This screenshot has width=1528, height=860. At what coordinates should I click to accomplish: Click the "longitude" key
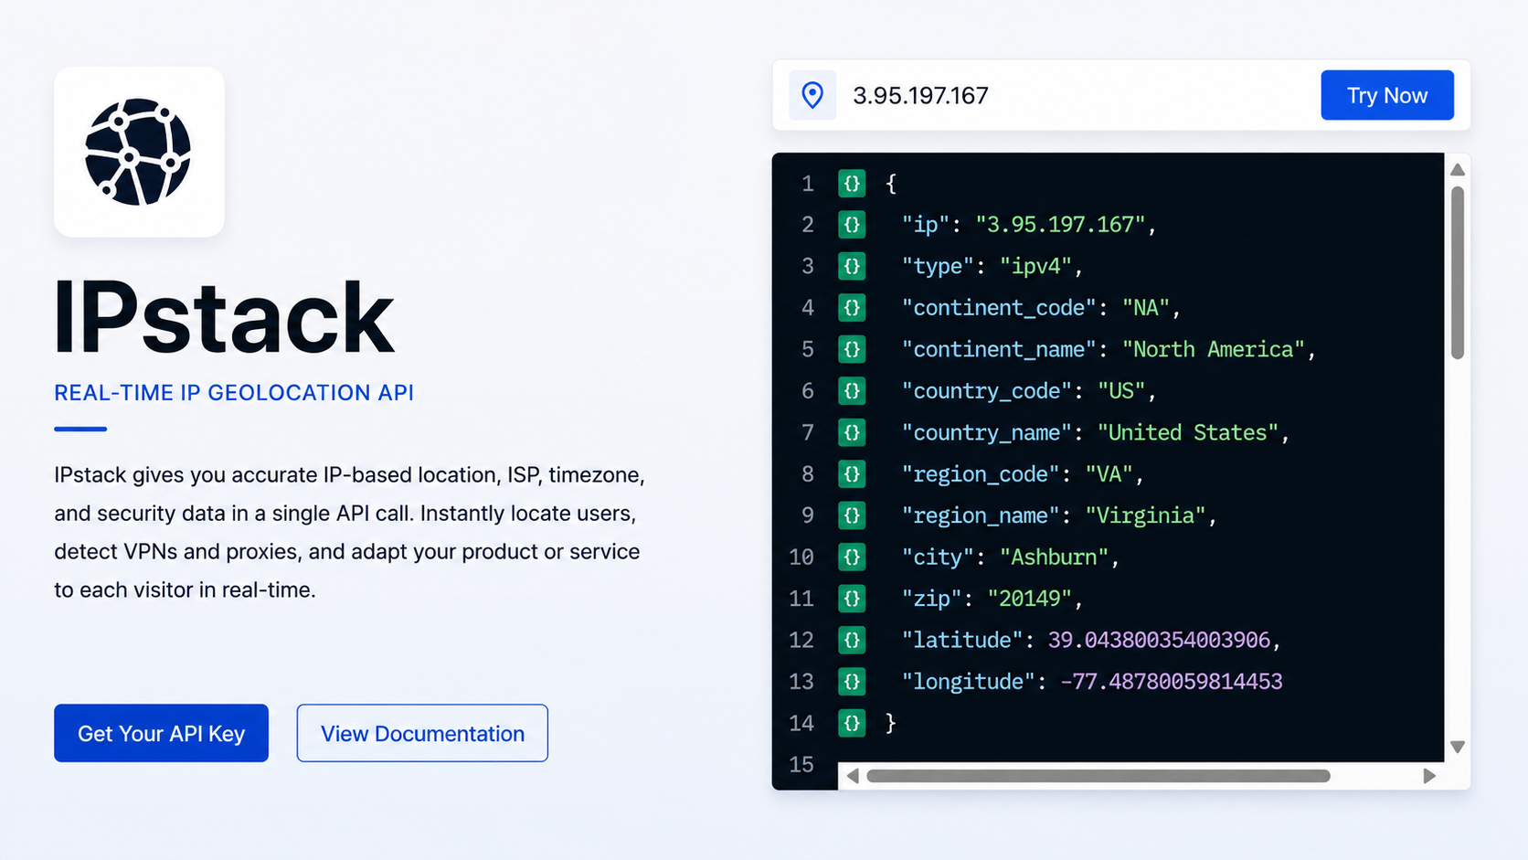(969, 682)
